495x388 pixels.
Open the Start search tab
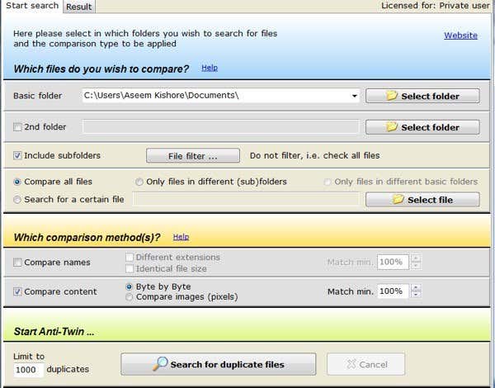point(32,6)
